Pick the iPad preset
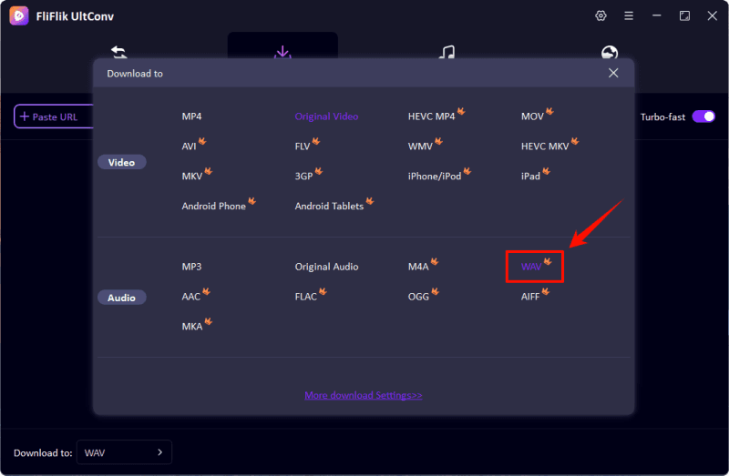729x476 pixels. pos(530,176)
